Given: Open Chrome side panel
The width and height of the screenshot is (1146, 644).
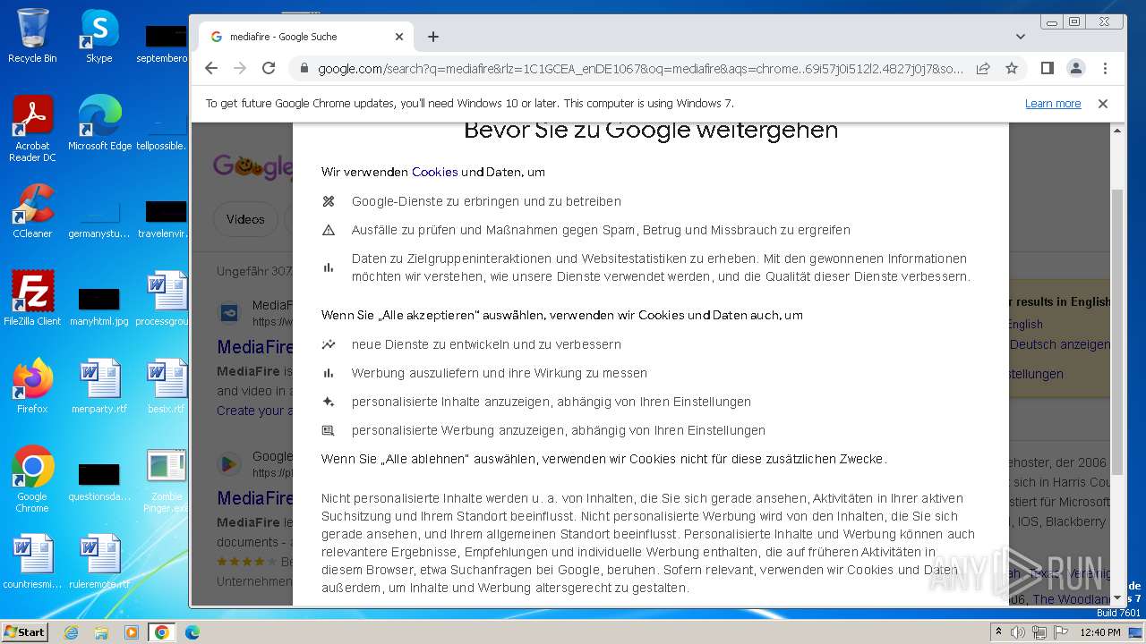Looking at the screenshot, I should click(1048, 68).
